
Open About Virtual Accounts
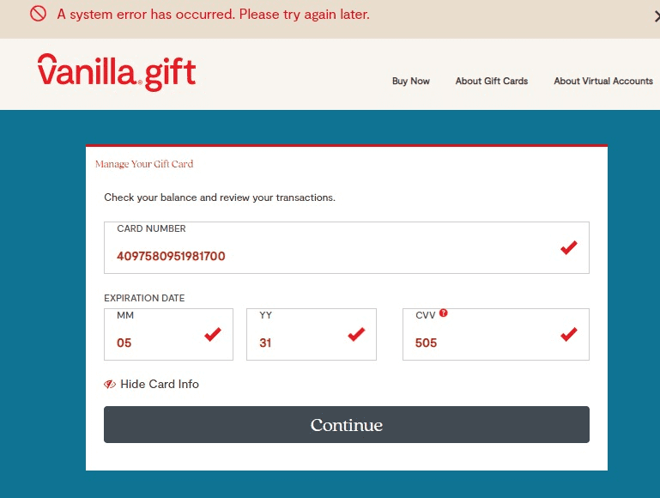coord(603,81)
